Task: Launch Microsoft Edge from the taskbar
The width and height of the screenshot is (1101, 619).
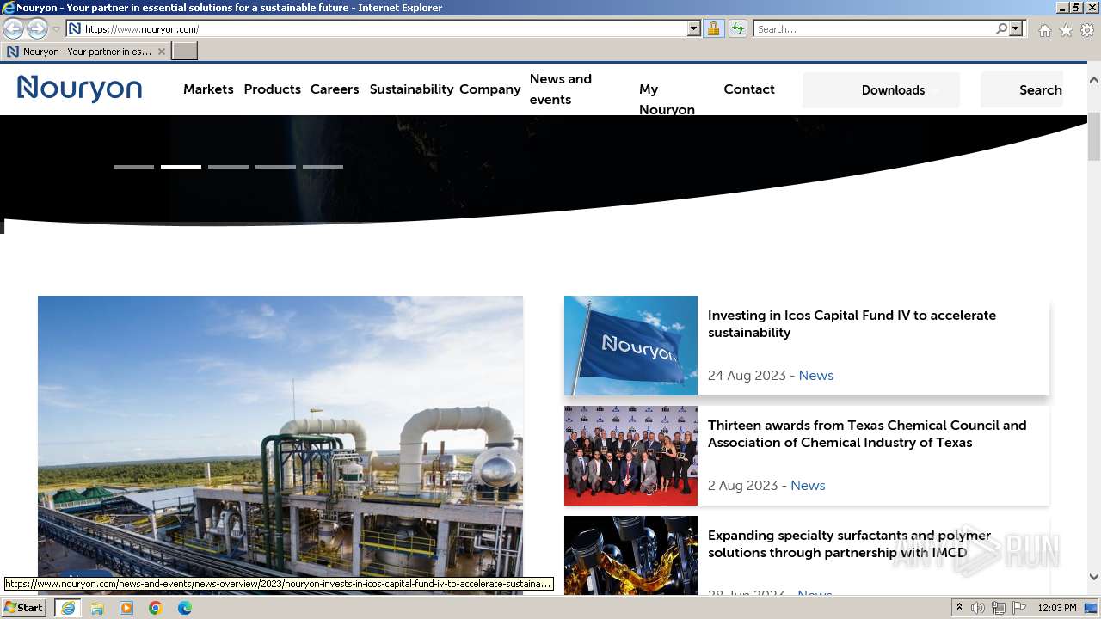Action: pyautogui.click(x=185, y=608)
